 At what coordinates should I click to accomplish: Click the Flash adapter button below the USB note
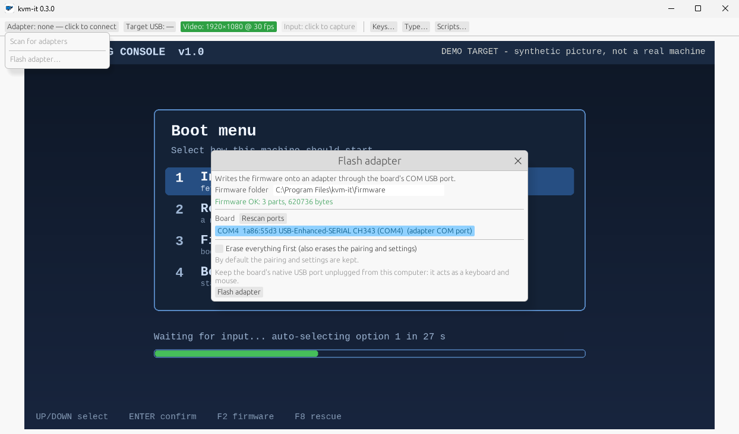(239, 292)
